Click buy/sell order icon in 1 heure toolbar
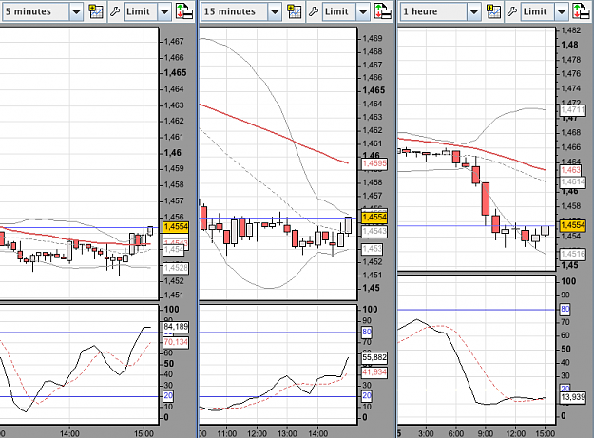Image resolution: width=594 pixels, height=438 pixels. [582, 11]
